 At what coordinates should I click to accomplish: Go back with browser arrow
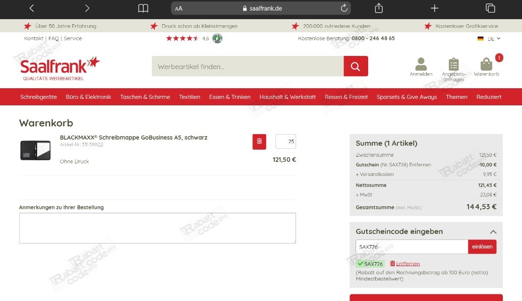click(32, 8)
